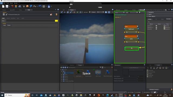Click the orange sphere toolbar icon
173x97 pixels.
tap(27, 6)
